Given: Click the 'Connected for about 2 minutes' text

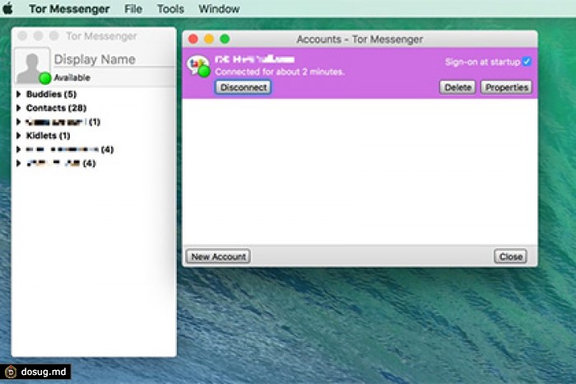Looking at the screenshot, I should pyautogui.click(x=280, y=72).
